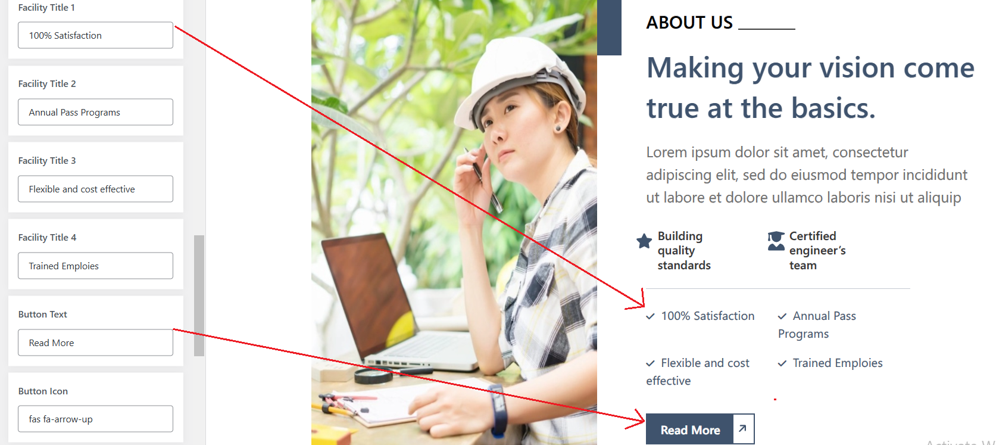Click the Button Icon field containing fas fa-arrow-up
996x445 pixels.
coord(95,419)
